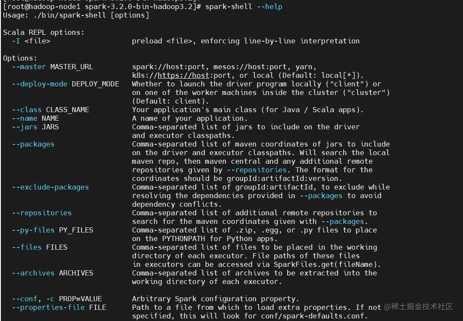Select the --jars option word
The width and height of the screenshot is (463, 321).
(x=25, y=127)
